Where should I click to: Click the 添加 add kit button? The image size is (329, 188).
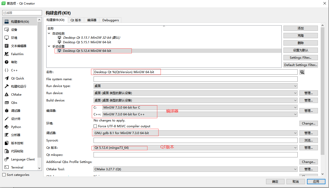pyautogui.click(x=301, y=28)
